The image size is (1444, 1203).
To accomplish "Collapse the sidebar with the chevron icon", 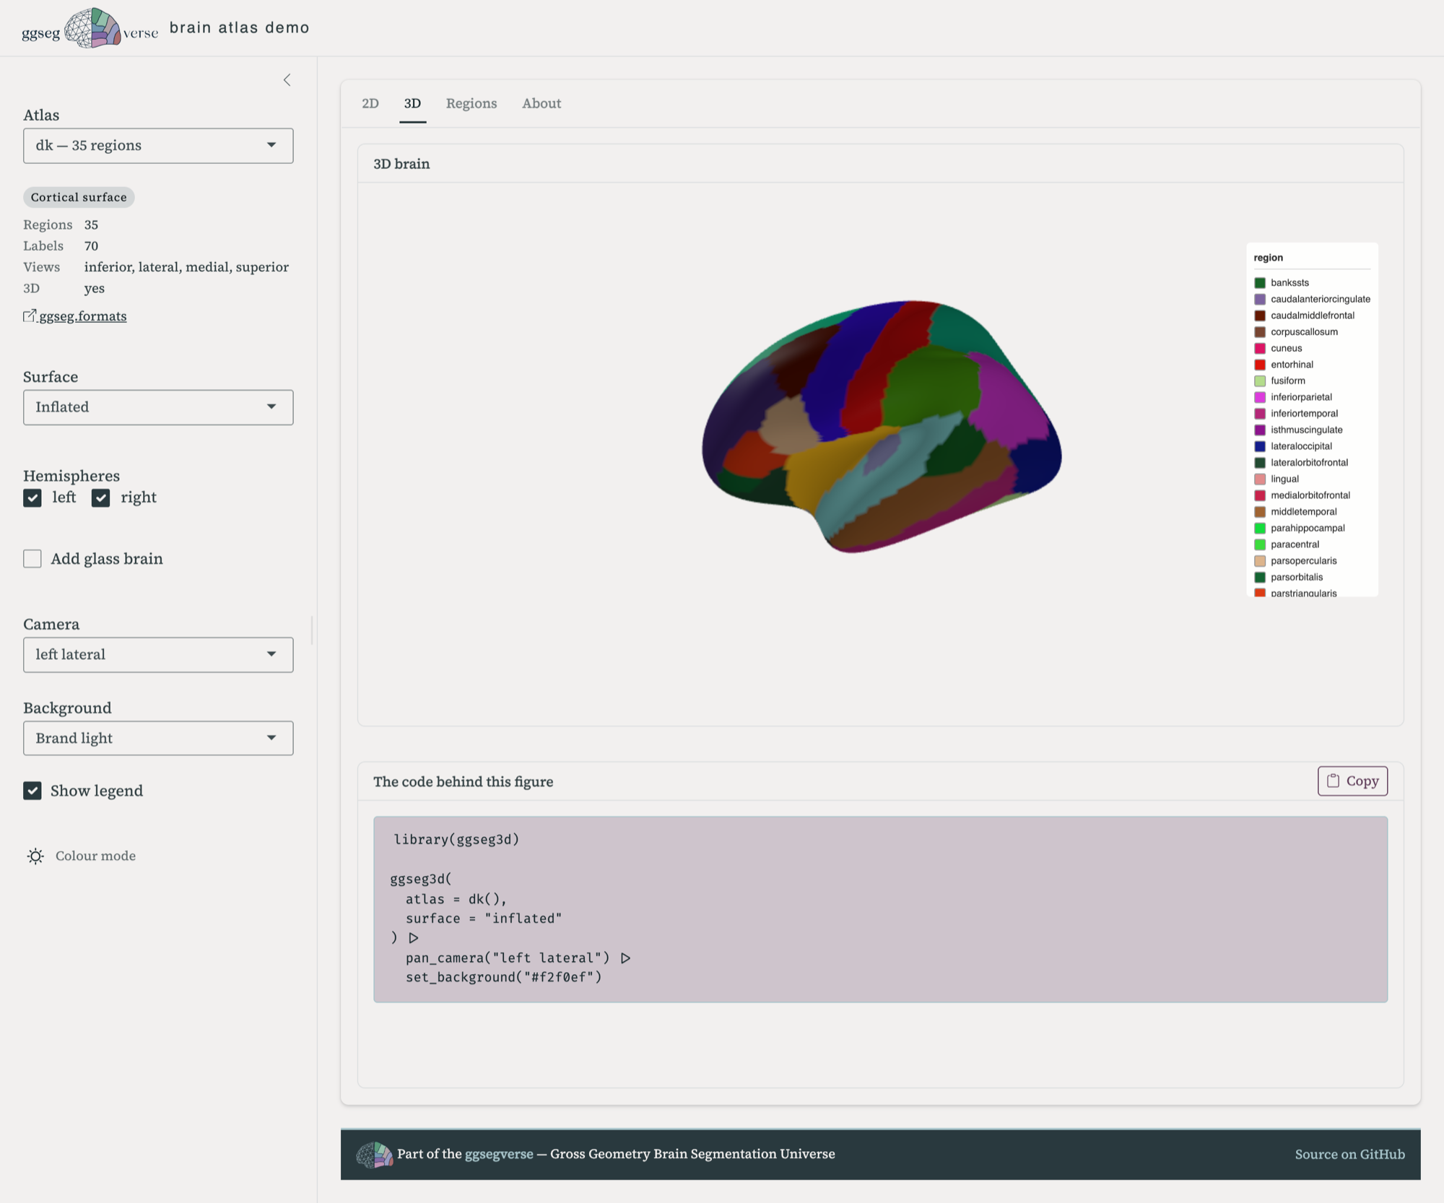I will (287, 80).
